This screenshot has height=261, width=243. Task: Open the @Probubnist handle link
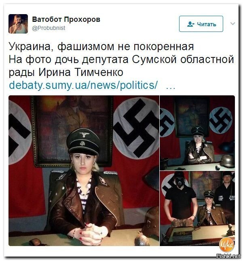(x=49, y=28)
